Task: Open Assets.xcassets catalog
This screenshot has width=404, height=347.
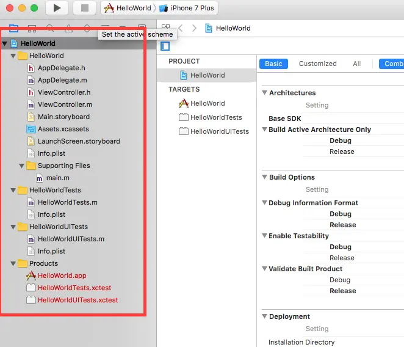Action: point(58,129)
